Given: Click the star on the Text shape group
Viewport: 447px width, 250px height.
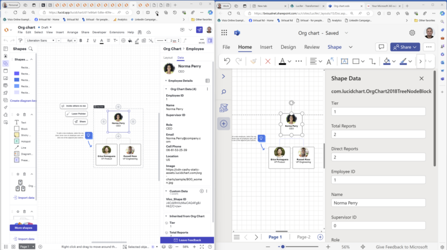Looking at the screenshot, I should [17, 115].
